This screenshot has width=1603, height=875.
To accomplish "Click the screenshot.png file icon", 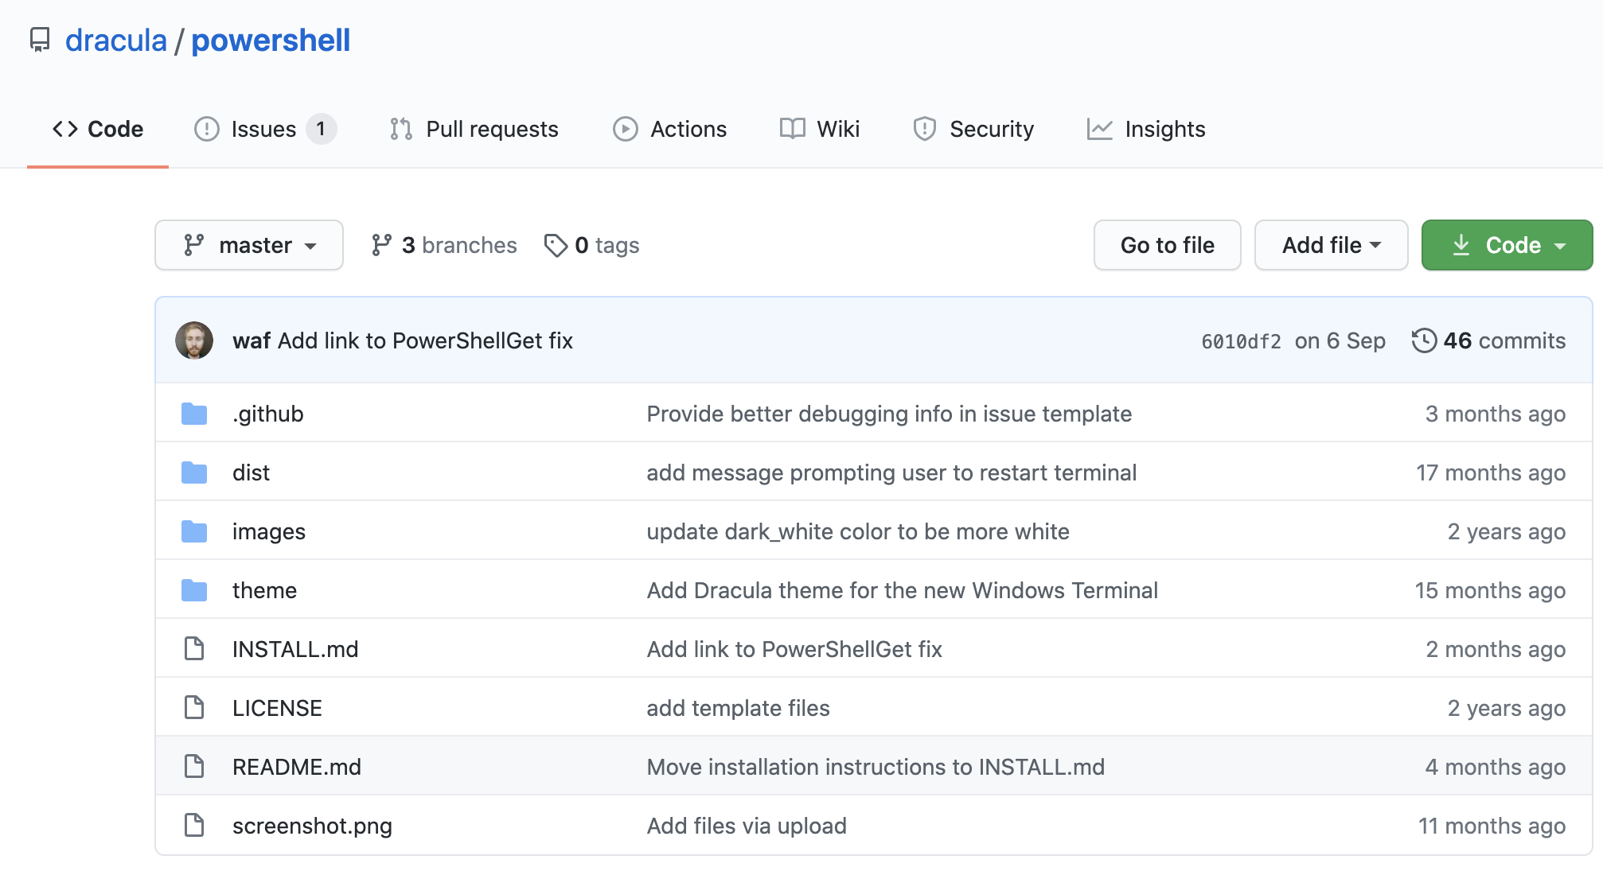I will (x=194, y=826).
